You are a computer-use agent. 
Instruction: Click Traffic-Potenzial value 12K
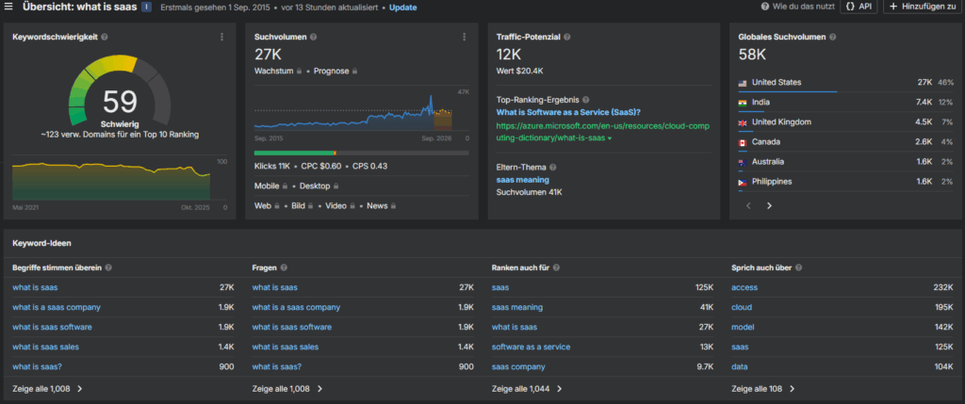(x=508, y=56)
